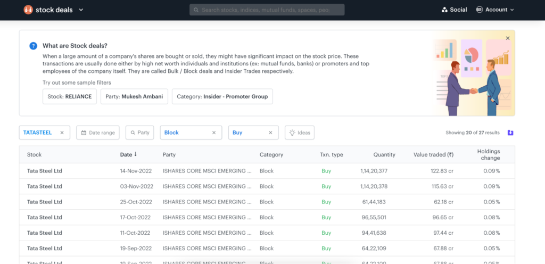Select the 97.44 cr value cell

click(x=443, y=233)
